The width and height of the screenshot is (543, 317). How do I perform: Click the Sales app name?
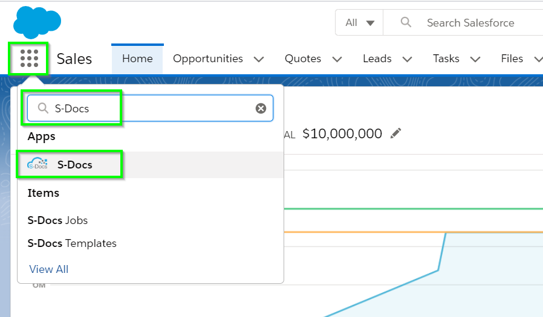pos(74,59)
